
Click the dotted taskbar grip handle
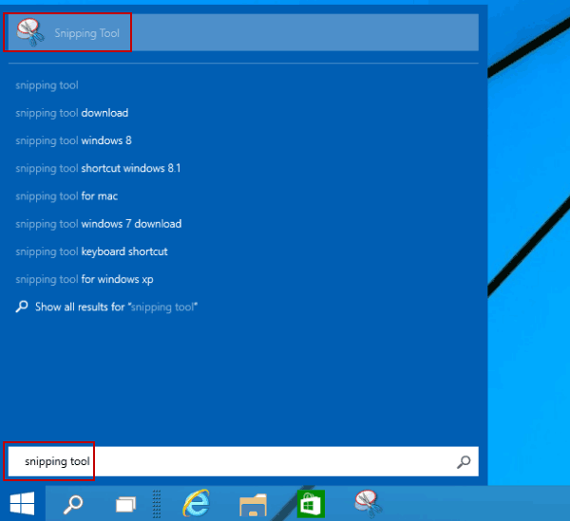coord(157,504)
